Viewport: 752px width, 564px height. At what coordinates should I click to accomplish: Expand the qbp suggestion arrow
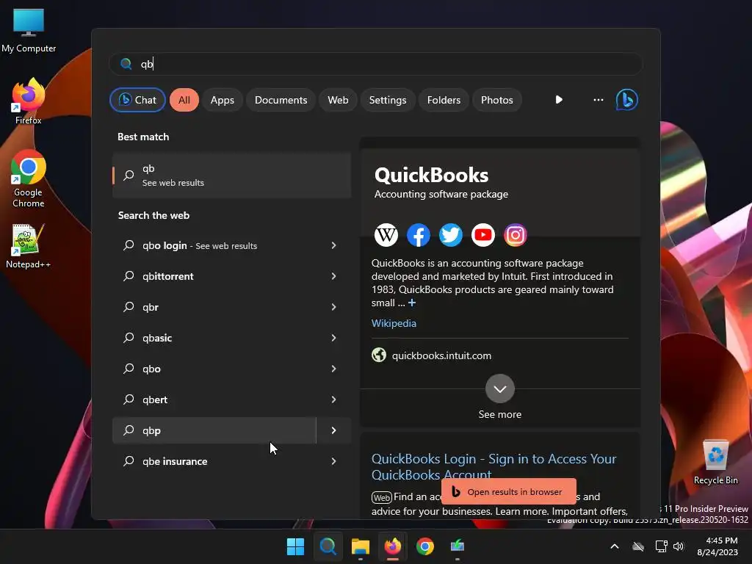tap(334, 430)
